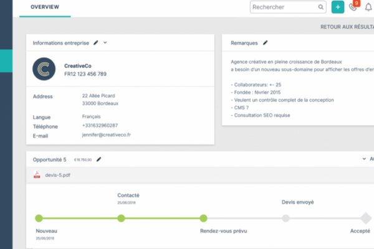Select the Rendez-vous prévu stage marker
The height and width of the screenshot is (249, 374).
coord(203,218)
